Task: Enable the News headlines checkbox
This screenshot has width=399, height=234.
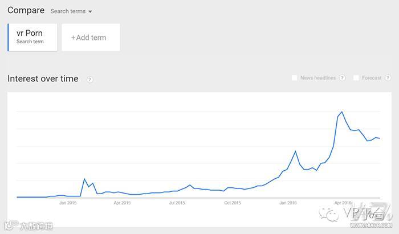Action: [x=294, y=78]
